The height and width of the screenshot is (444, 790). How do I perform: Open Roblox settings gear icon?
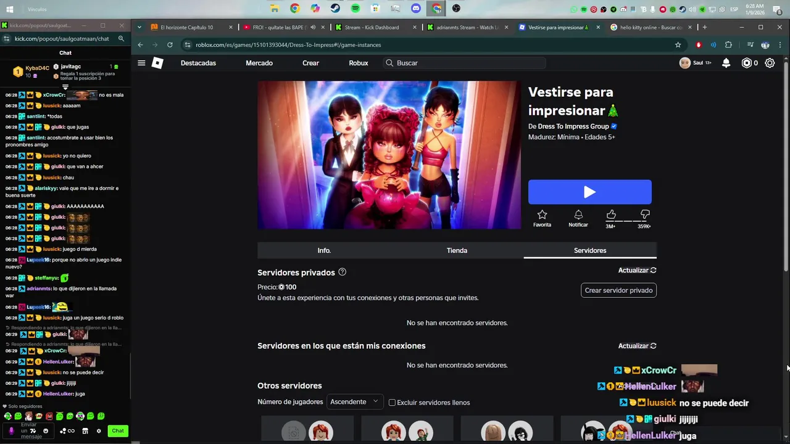pos(770,63)
